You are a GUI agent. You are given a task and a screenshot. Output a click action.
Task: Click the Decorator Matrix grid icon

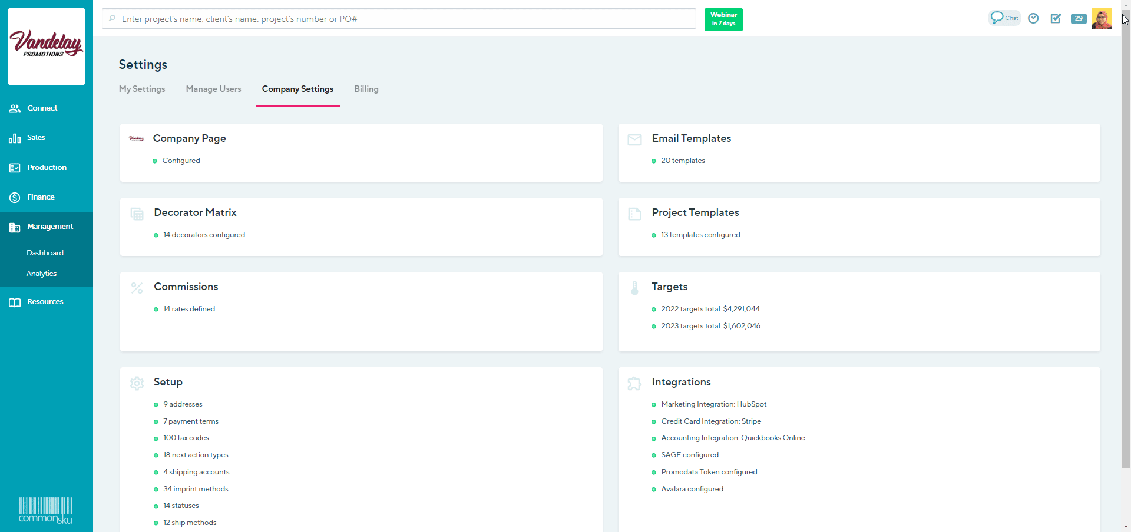[137, 214]
